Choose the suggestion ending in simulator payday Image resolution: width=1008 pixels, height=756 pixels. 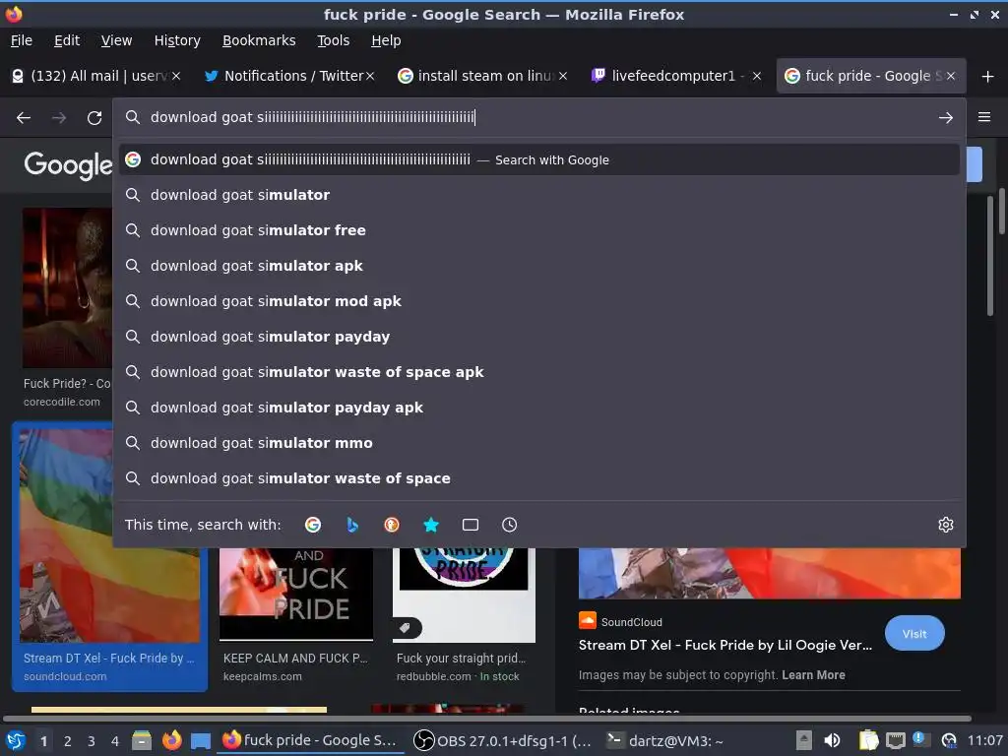click(538, 337)
